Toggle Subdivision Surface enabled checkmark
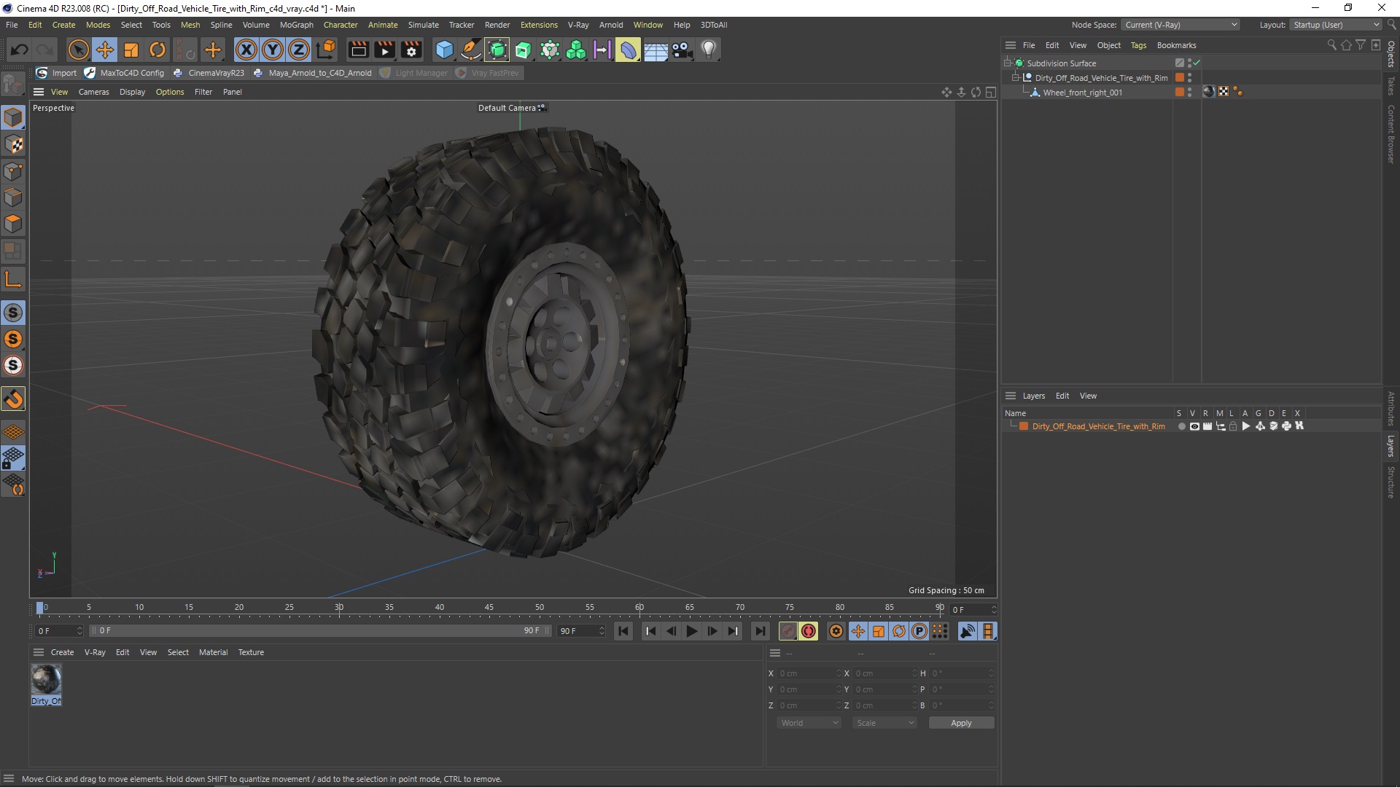The height and width of the screenshot is (787, 1400). click(x=1197, y=63)
